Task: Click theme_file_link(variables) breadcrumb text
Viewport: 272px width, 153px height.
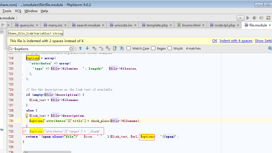Action: tap(36, 33)
